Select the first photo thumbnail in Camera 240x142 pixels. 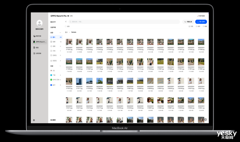pyautogui.click(x=69, y=42)
